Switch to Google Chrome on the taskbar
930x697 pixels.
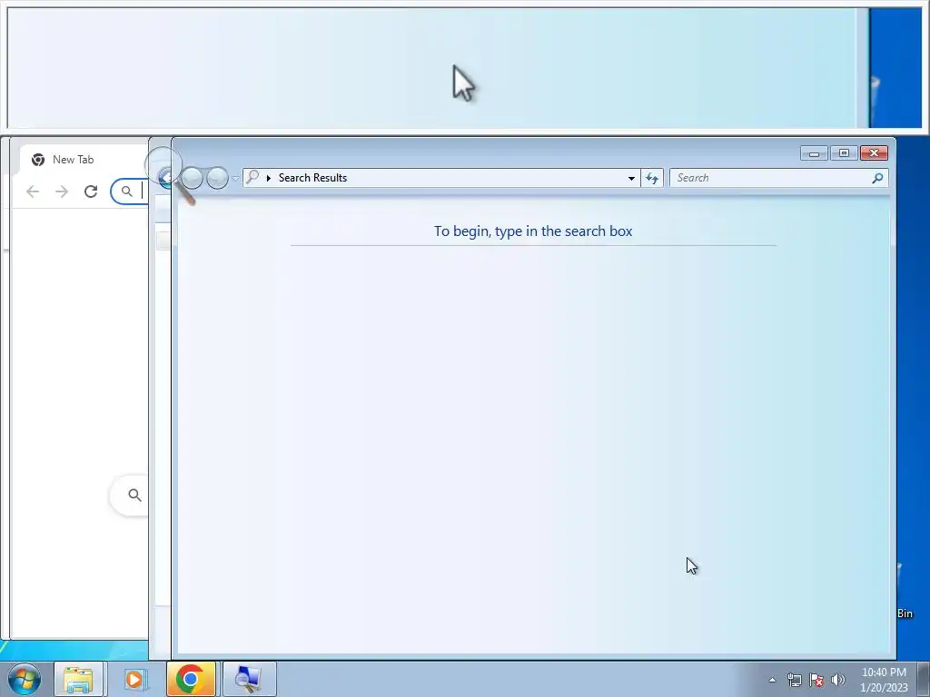(191, 679)
